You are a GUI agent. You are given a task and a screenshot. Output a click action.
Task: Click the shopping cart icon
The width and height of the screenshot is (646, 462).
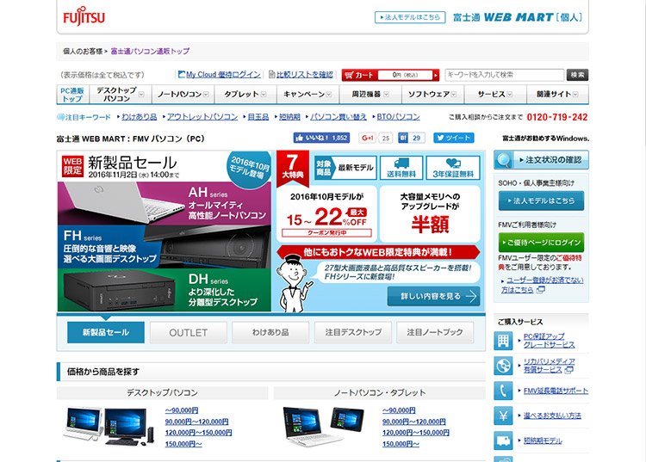point(349,75)
